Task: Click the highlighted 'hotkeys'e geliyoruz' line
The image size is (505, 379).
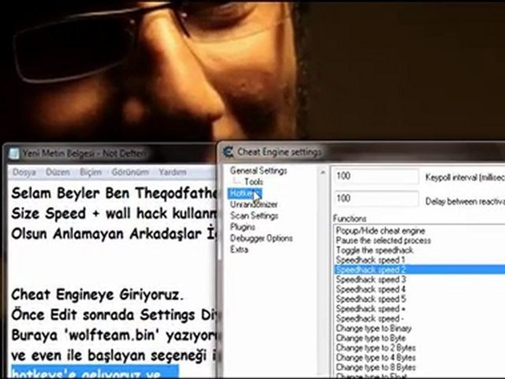Action: tap(95, 372)
